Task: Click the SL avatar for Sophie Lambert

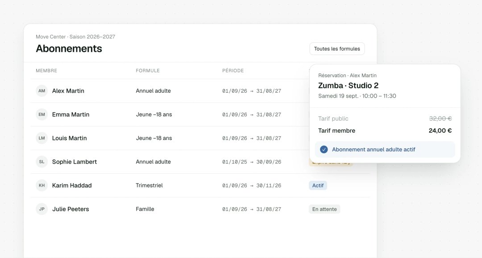Action: [42, 162]
